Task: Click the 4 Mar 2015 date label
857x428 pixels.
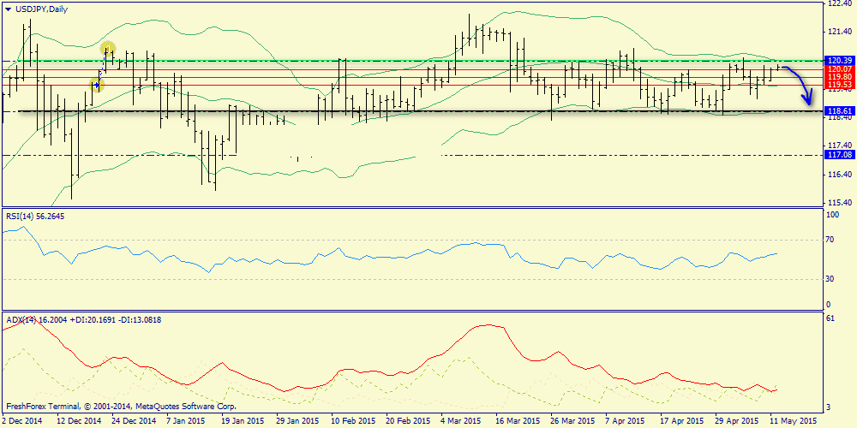Action: (x=461, y=421)
